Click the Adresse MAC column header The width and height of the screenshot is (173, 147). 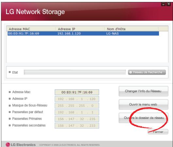[x=31, y=29]
